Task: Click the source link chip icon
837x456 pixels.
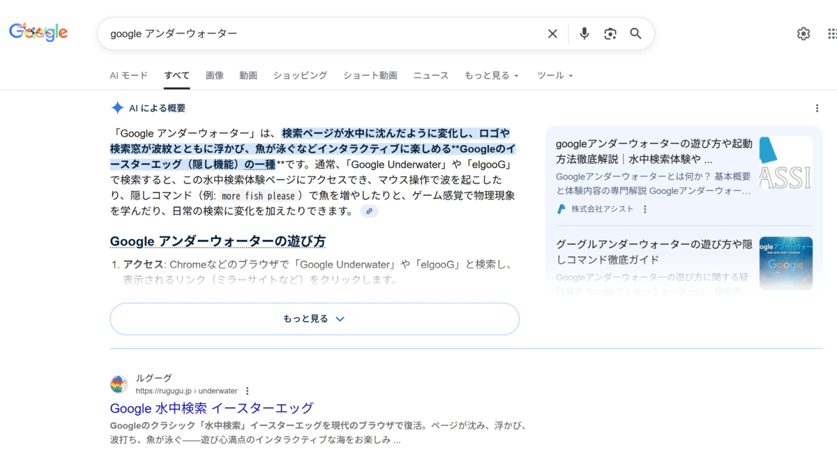Action: (369, 211)
